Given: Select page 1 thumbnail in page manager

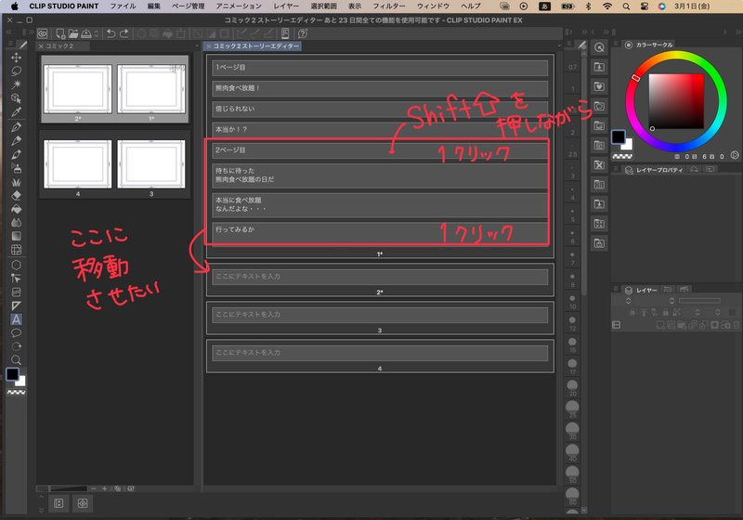Looking at the screenshot, I should click(151, 89).
